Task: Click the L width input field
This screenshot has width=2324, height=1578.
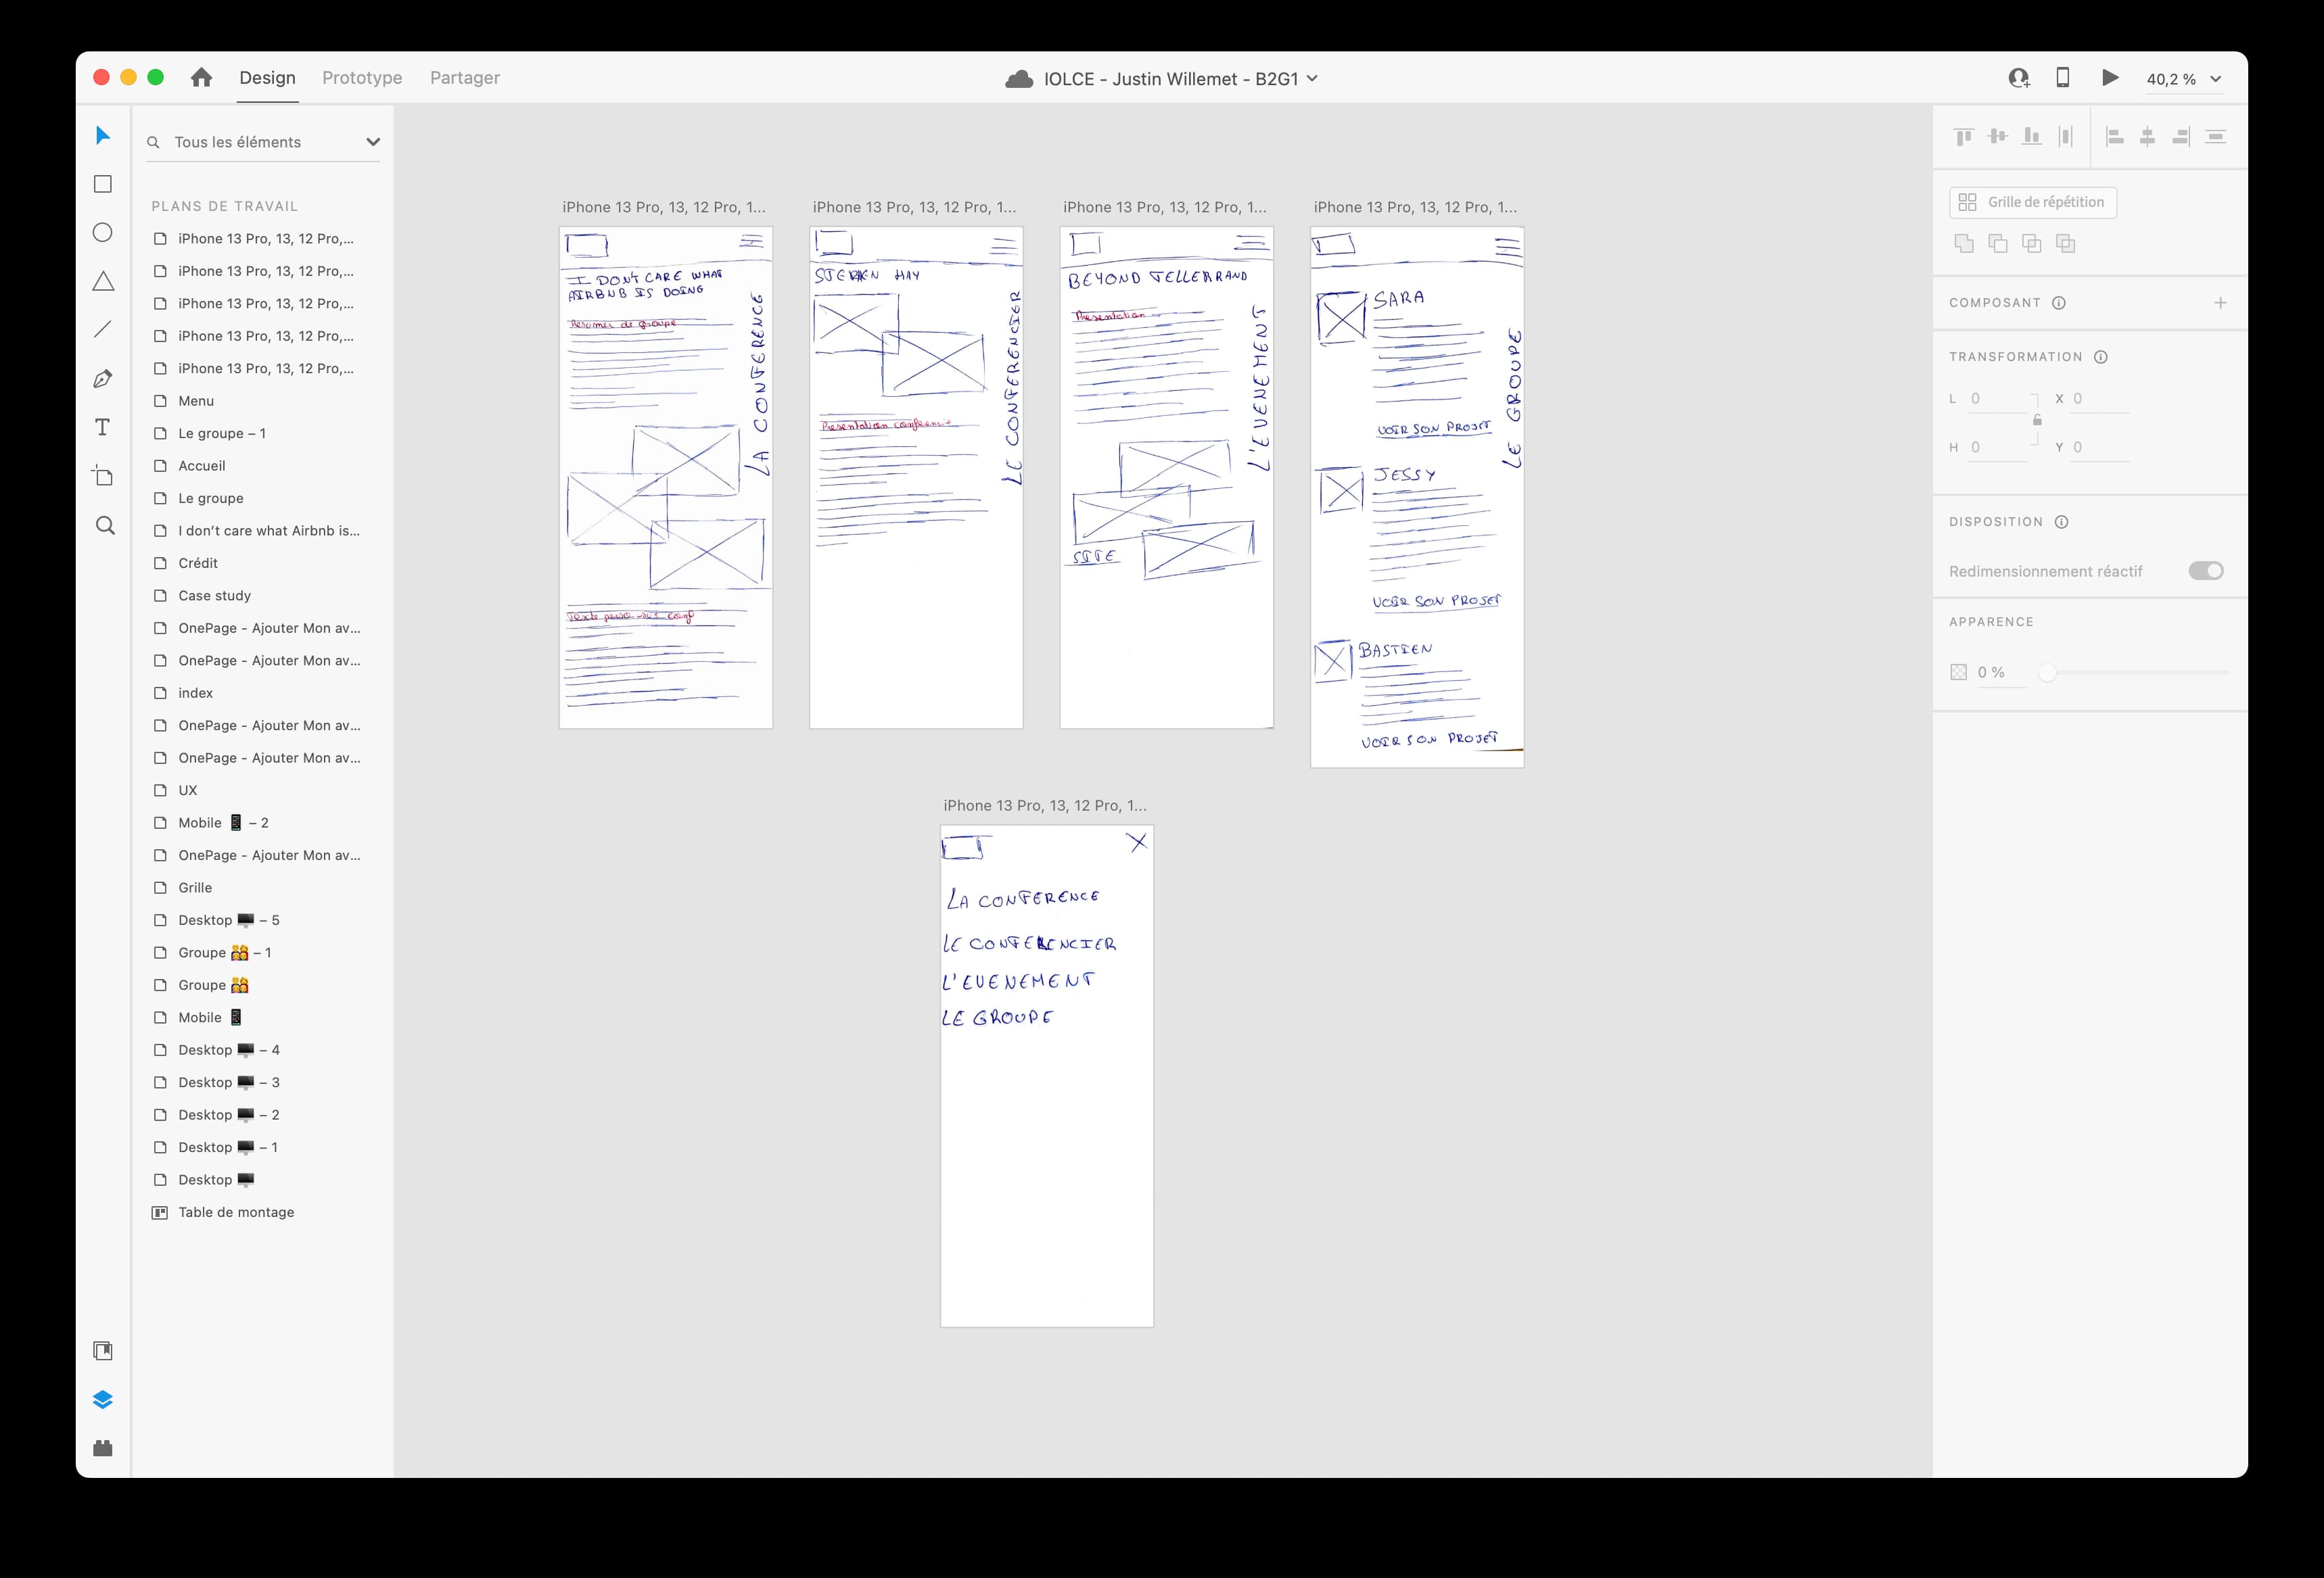Action: coord(1998,399)
